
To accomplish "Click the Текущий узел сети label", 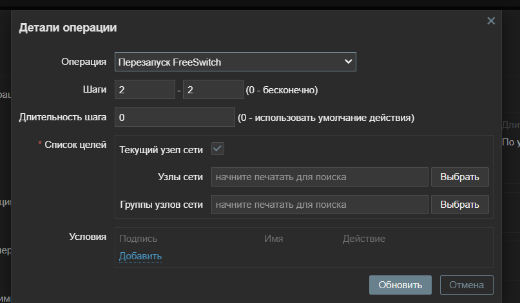I will click(x=161, y=150).
